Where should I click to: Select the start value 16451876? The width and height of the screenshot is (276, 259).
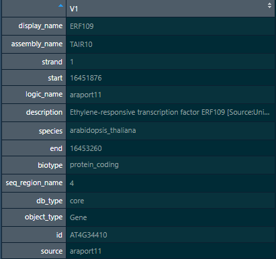coord(86,78)
